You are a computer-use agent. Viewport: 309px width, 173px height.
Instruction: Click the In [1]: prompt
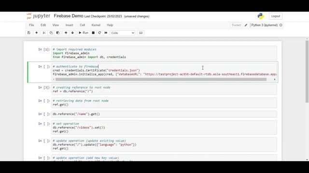44,49
